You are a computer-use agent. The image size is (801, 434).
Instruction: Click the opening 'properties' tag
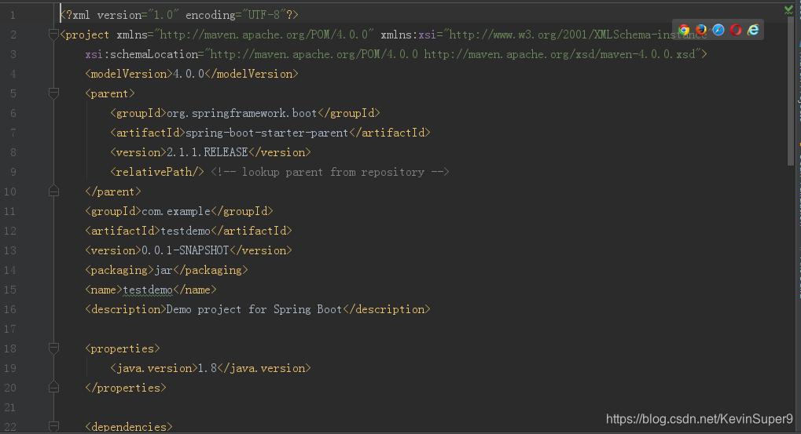tap(123, 348)
